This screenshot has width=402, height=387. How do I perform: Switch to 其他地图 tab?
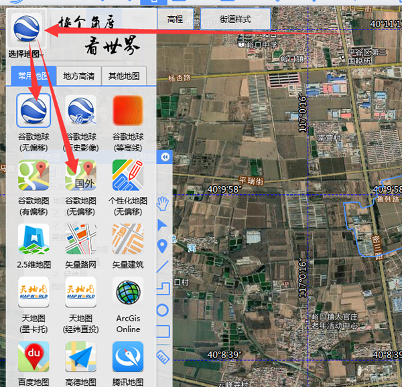point(124,76)
